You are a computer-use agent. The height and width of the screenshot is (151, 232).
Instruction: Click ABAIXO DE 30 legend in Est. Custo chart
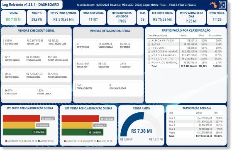click(x=46, y=141)
